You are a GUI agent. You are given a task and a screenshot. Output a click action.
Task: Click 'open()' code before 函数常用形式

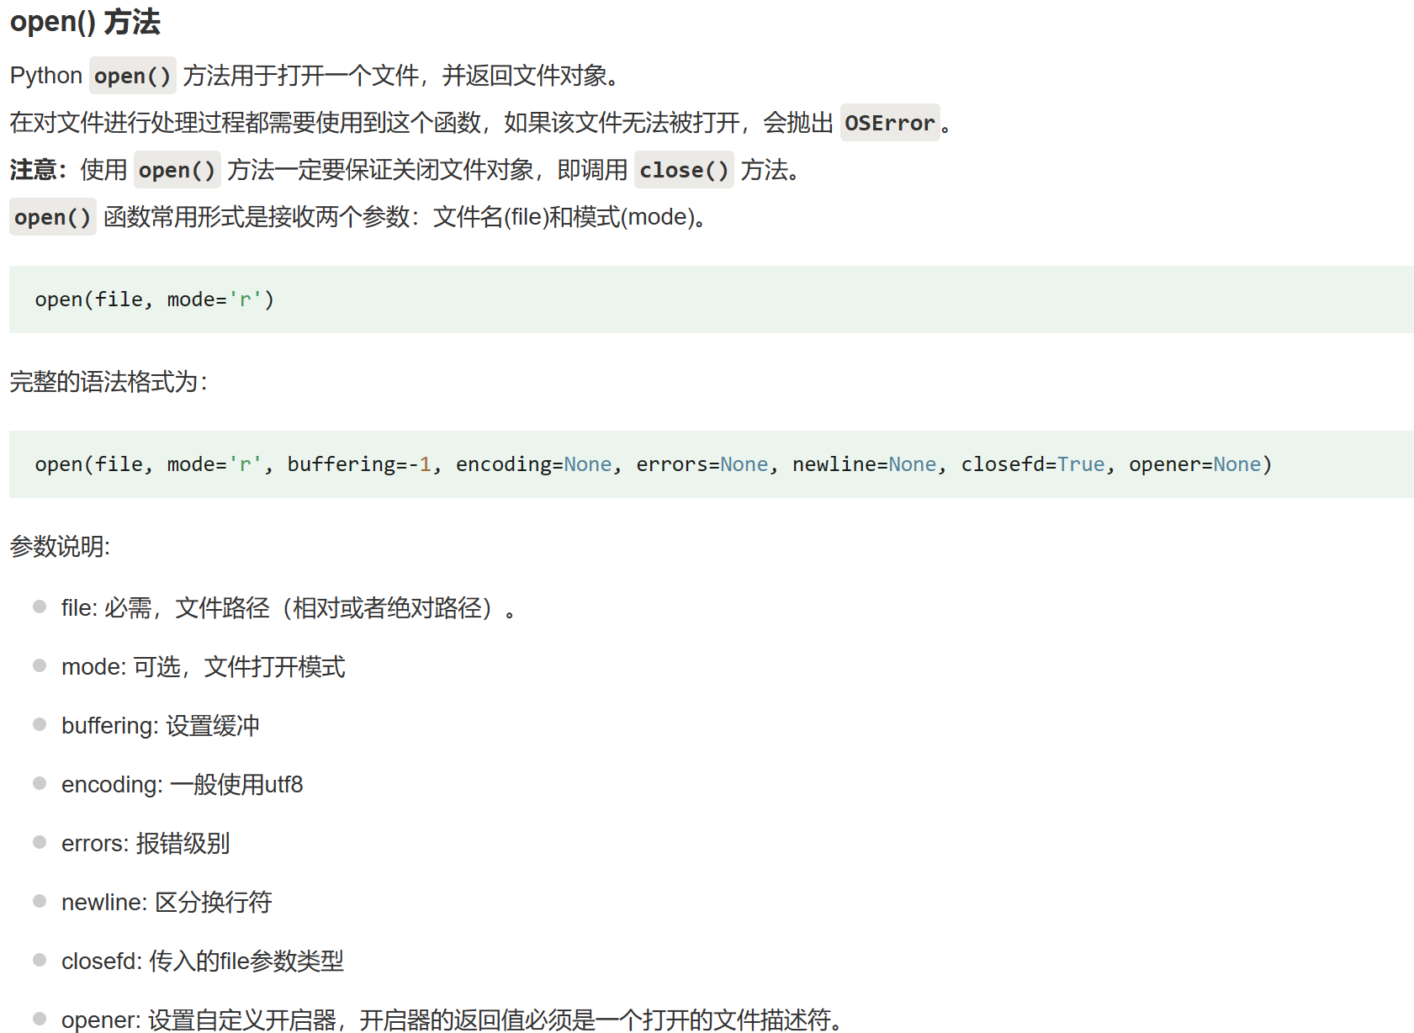(52, 217)
